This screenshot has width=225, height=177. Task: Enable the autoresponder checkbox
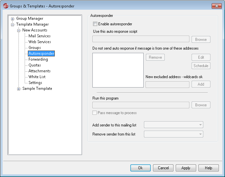coord(95,24)
